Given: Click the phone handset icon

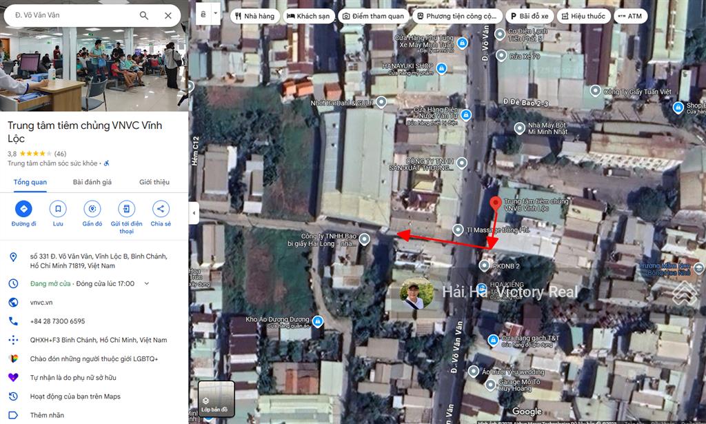Looking at the screenshot, I should click(x=14, y=321).
